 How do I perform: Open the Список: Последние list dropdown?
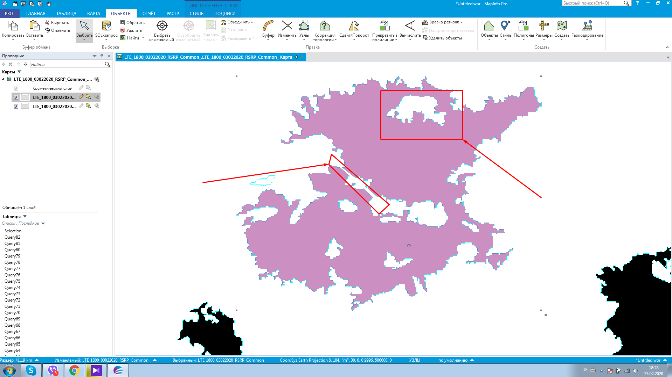click(x=43, y=224)
